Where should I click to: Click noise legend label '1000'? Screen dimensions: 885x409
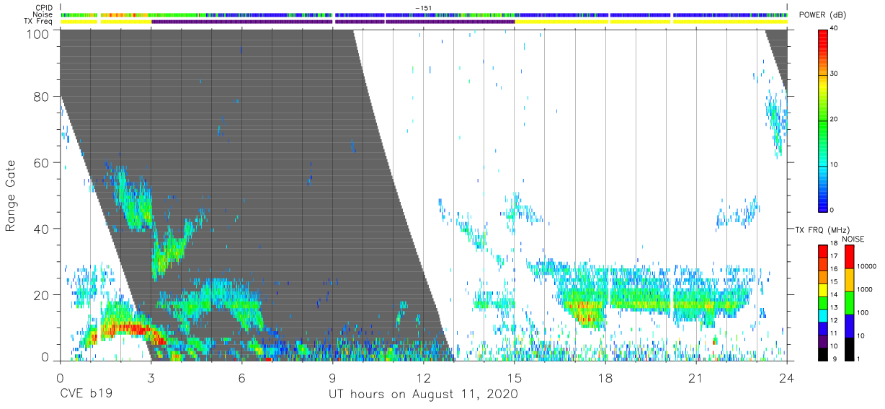click(865, 289)
